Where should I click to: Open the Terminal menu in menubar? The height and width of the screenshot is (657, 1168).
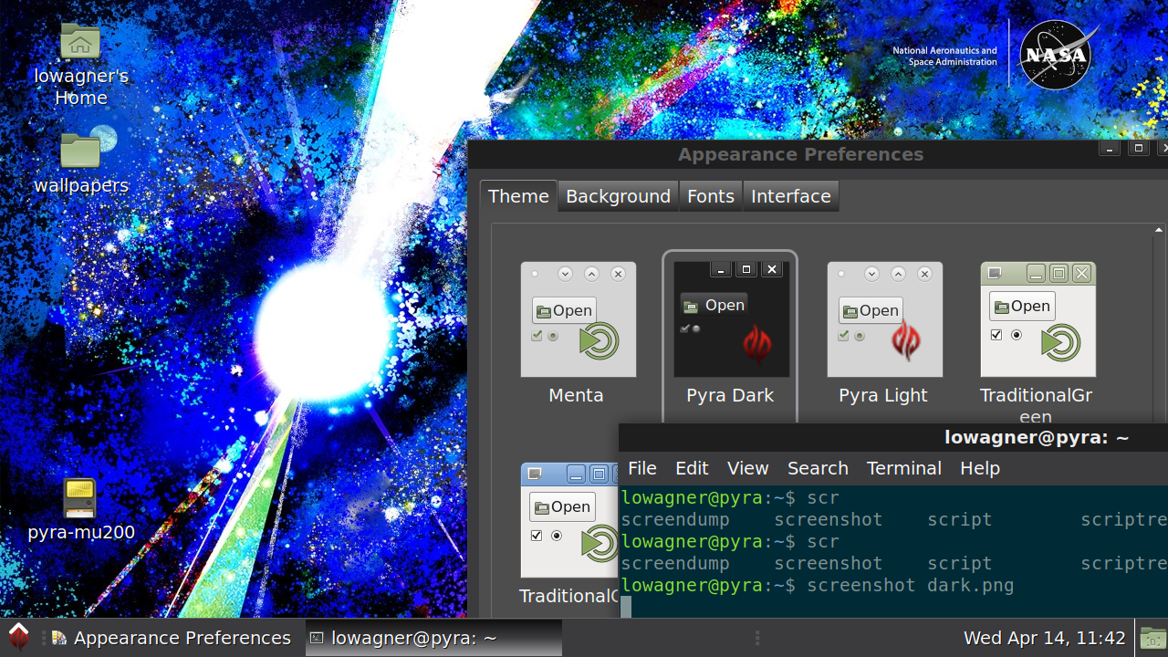pos(903,468)
